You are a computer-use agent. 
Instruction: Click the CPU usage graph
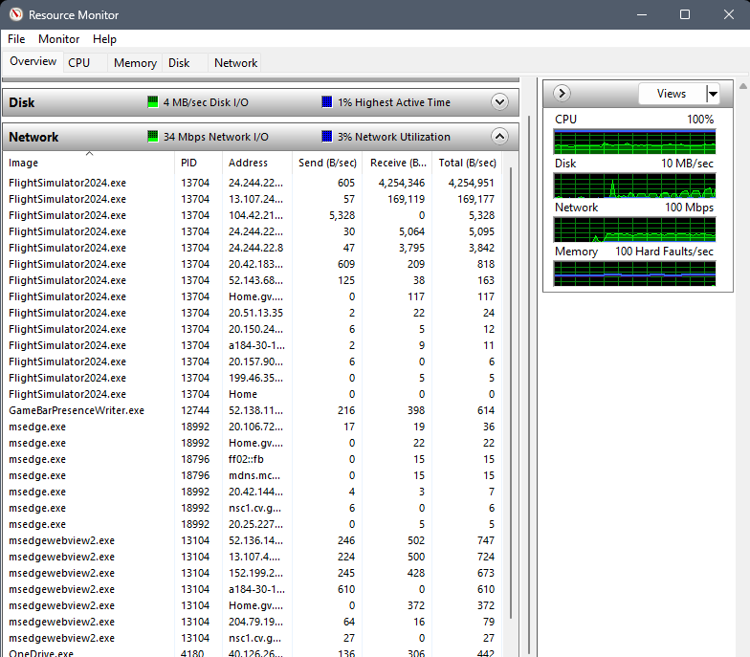634,142
